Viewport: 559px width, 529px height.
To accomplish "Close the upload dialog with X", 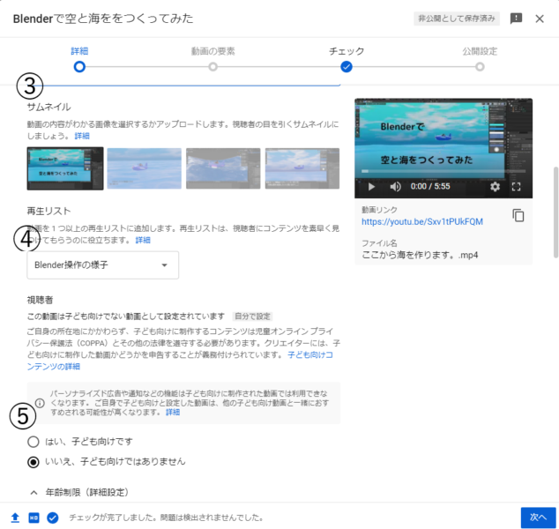I will coord(540,19).
